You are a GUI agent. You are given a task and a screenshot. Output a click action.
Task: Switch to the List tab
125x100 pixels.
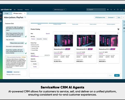click(7, 14)
